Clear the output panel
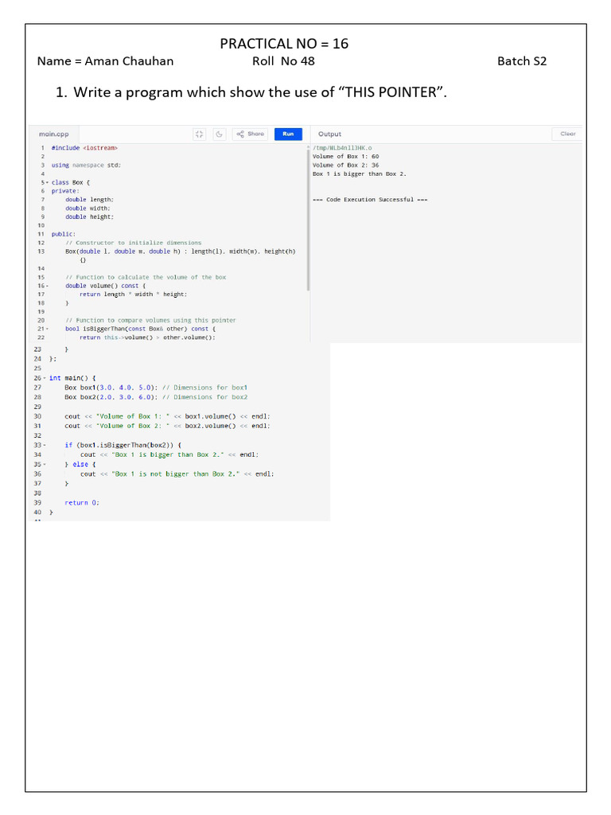Screen dimensions: 611x815 point(567,135)
